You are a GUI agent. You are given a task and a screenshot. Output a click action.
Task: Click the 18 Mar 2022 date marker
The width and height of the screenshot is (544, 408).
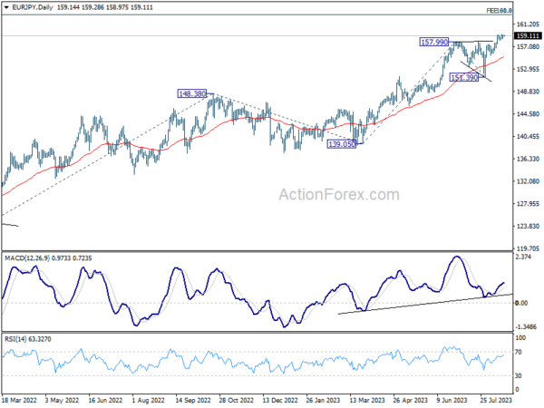tap(19, 401)
